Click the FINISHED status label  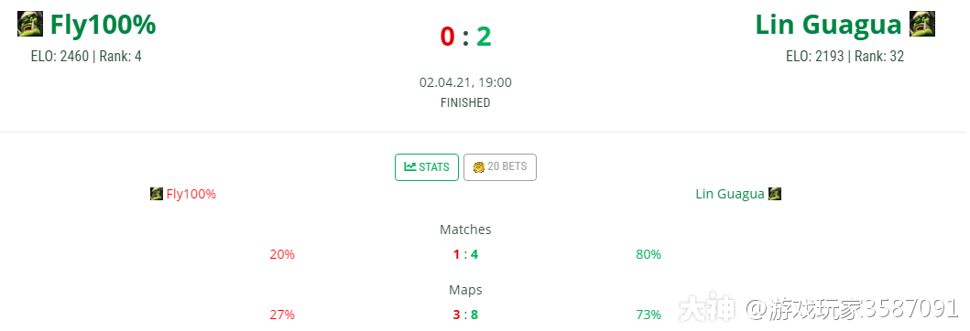click(465, 102)
